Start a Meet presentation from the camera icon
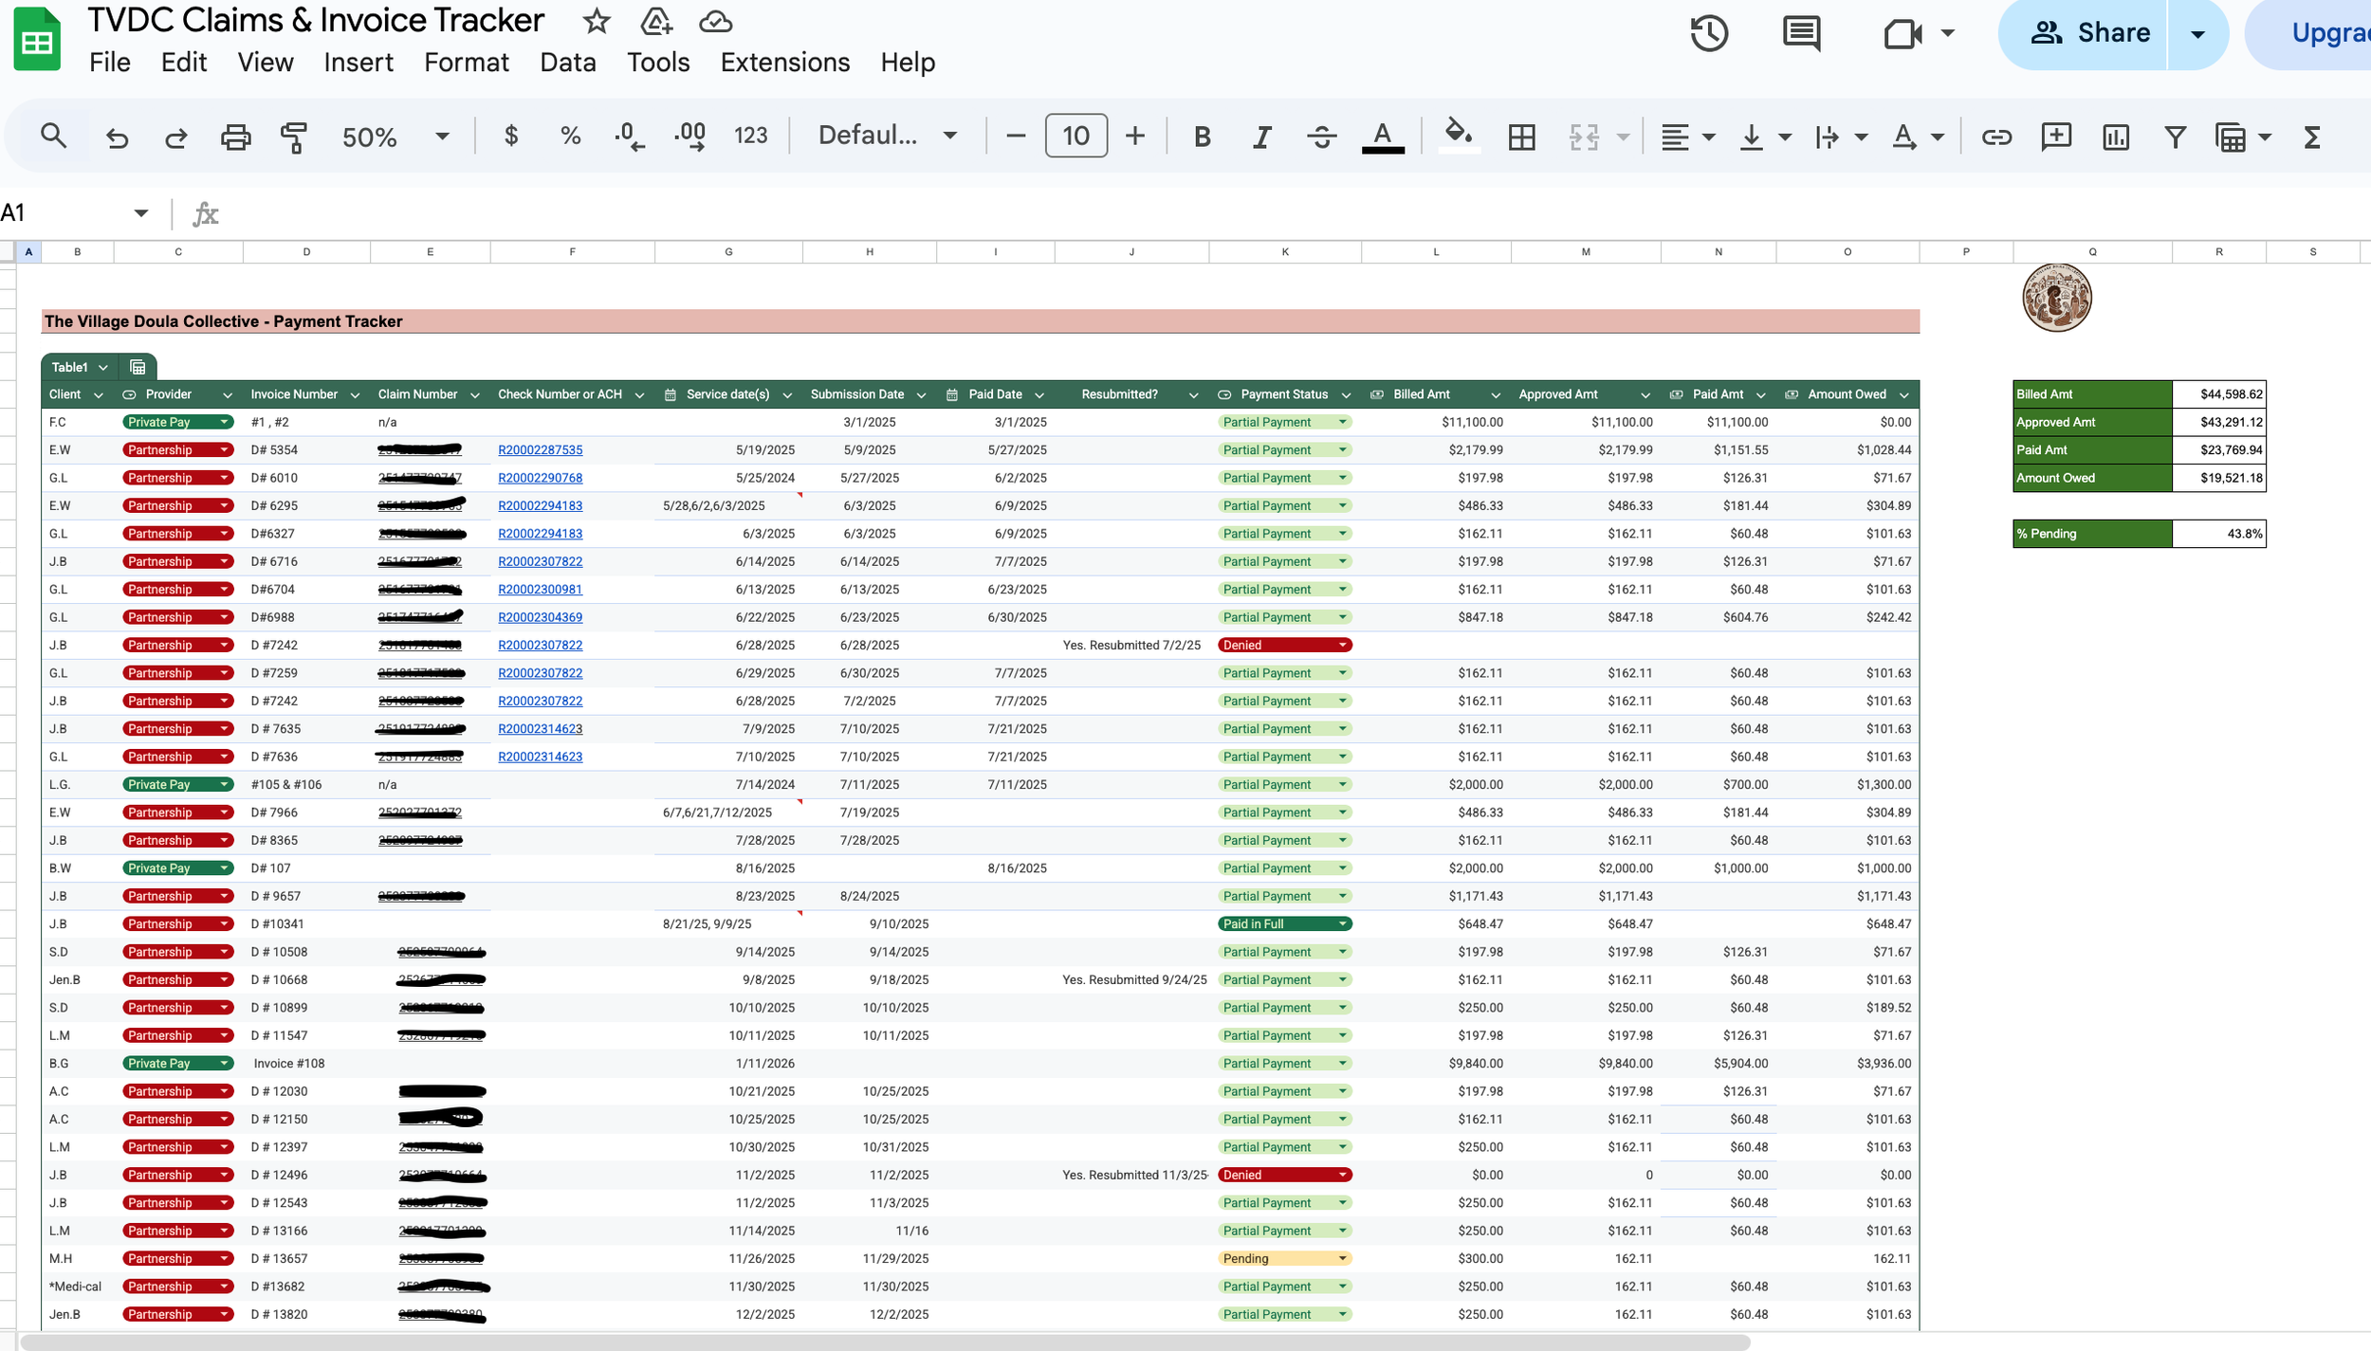2371x1351 pixels. 1903,33
